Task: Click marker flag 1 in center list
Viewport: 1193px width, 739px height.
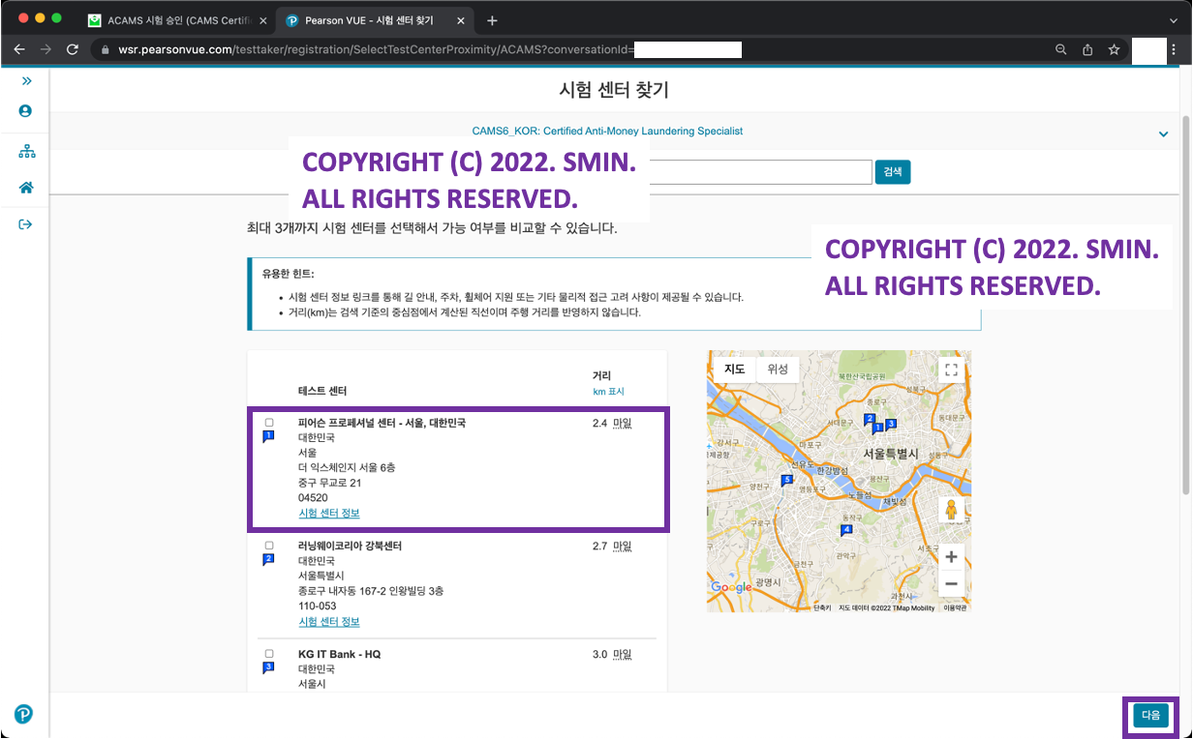Action: coord(269,437)
